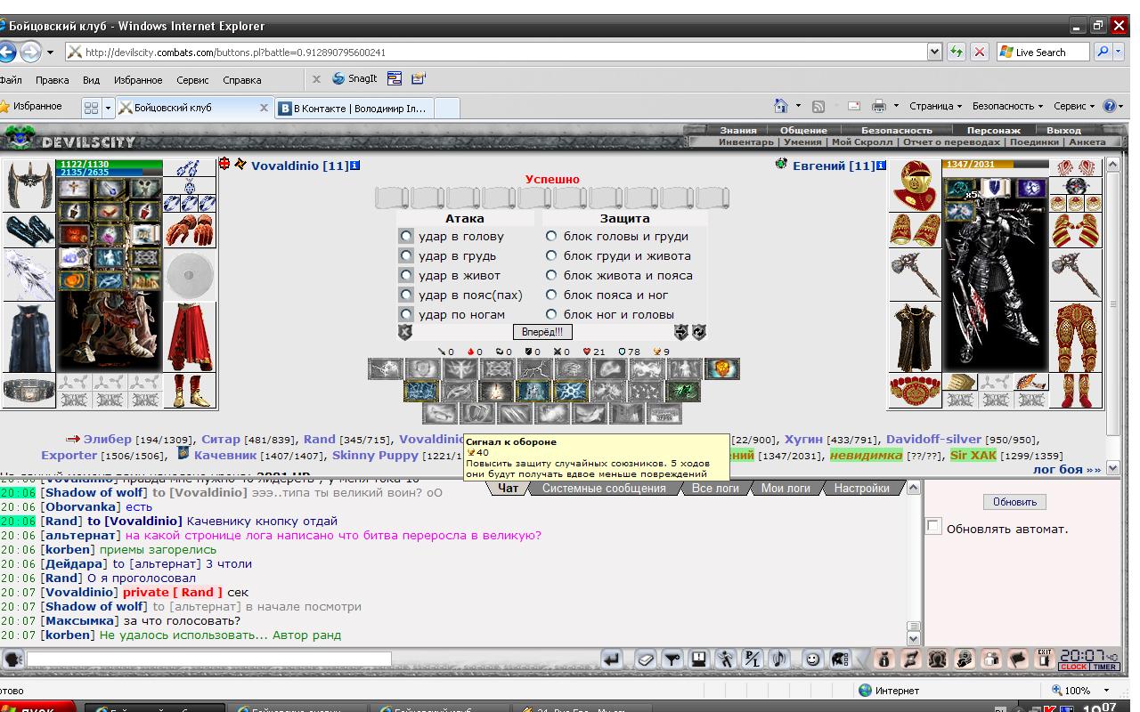1140x712 pixels.
Task: Open the zoom level 100% dropdown
Action: coord(1107,690)
